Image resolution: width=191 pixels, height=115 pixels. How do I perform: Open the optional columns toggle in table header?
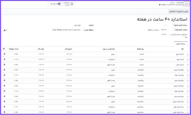click(4, 49)
